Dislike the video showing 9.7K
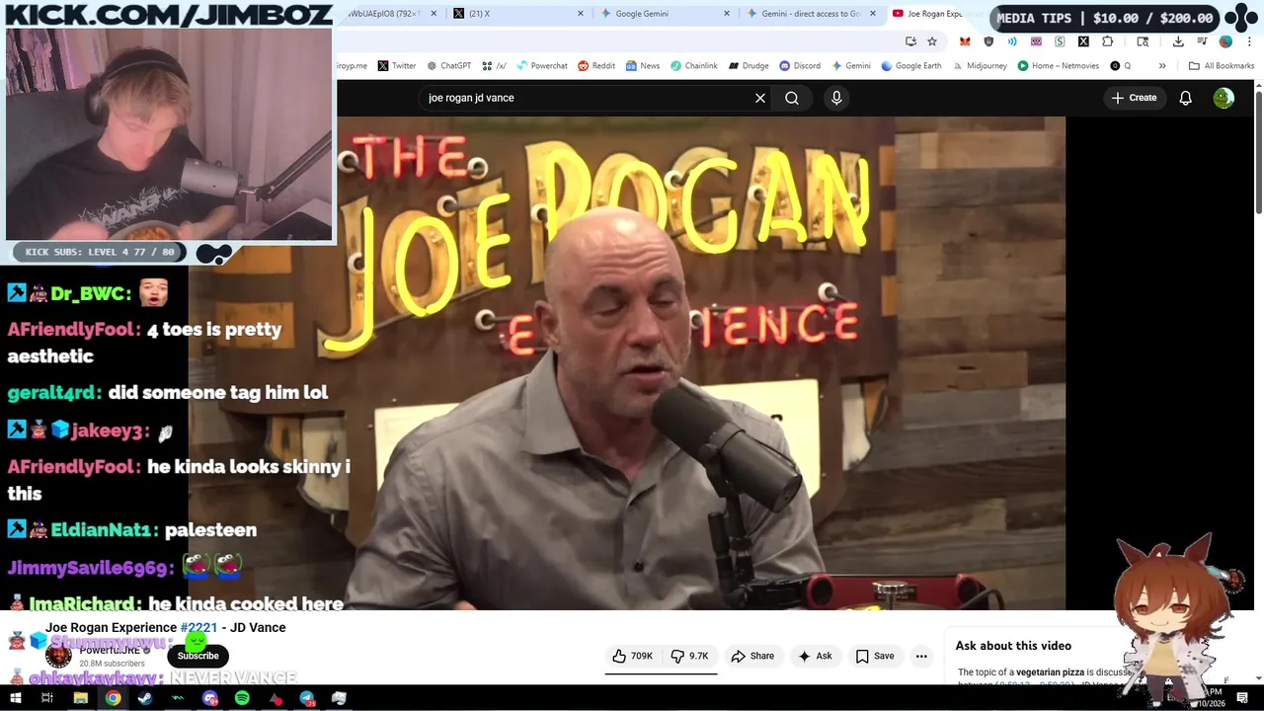 pos(690,656)
